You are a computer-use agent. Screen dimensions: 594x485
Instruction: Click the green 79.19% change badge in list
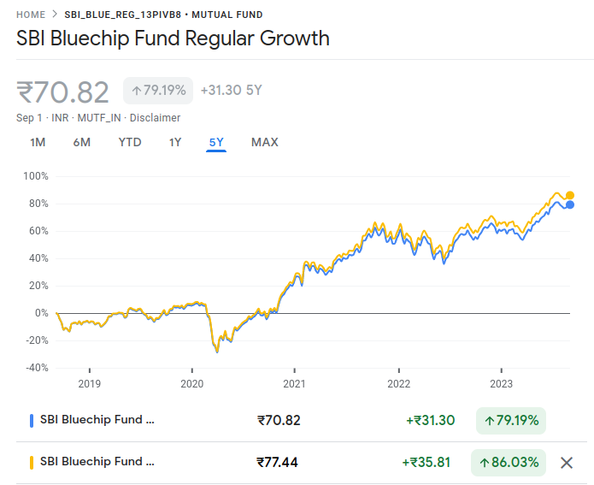pyautogui.click(x=511, y=421)
